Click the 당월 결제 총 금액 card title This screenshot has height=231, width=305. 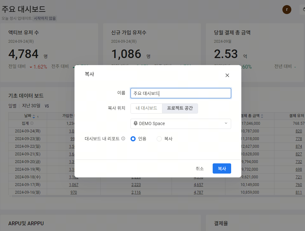(x=232, y=32)
